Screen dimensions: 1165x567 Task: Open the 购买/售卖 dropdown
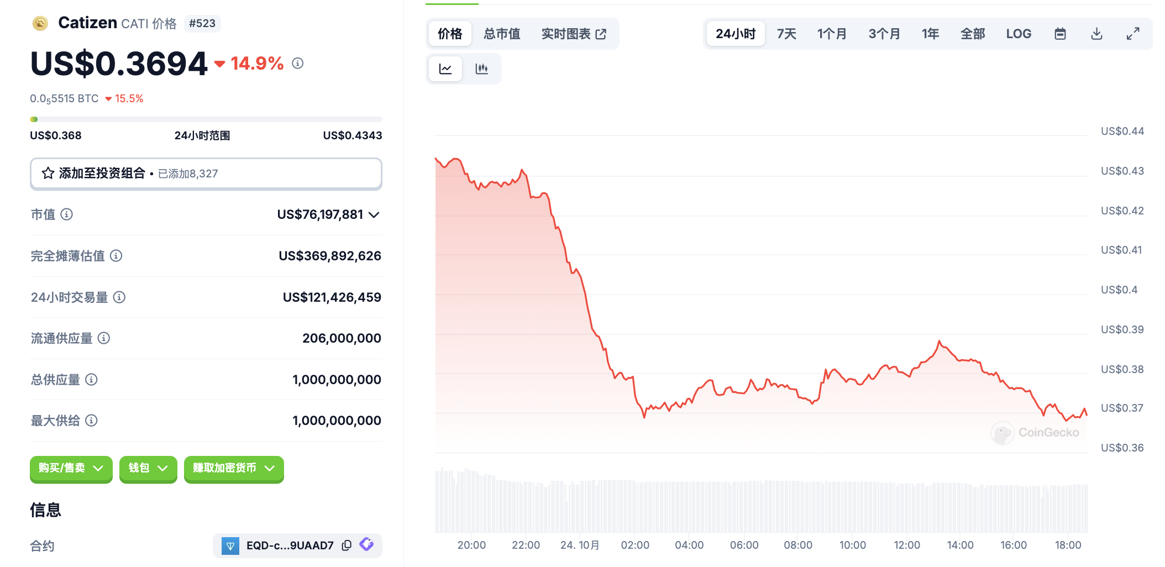click(71, 469)
